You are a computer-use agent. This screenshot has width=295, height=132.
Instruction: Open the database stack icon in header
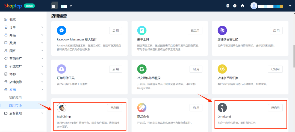click(228, 6)
